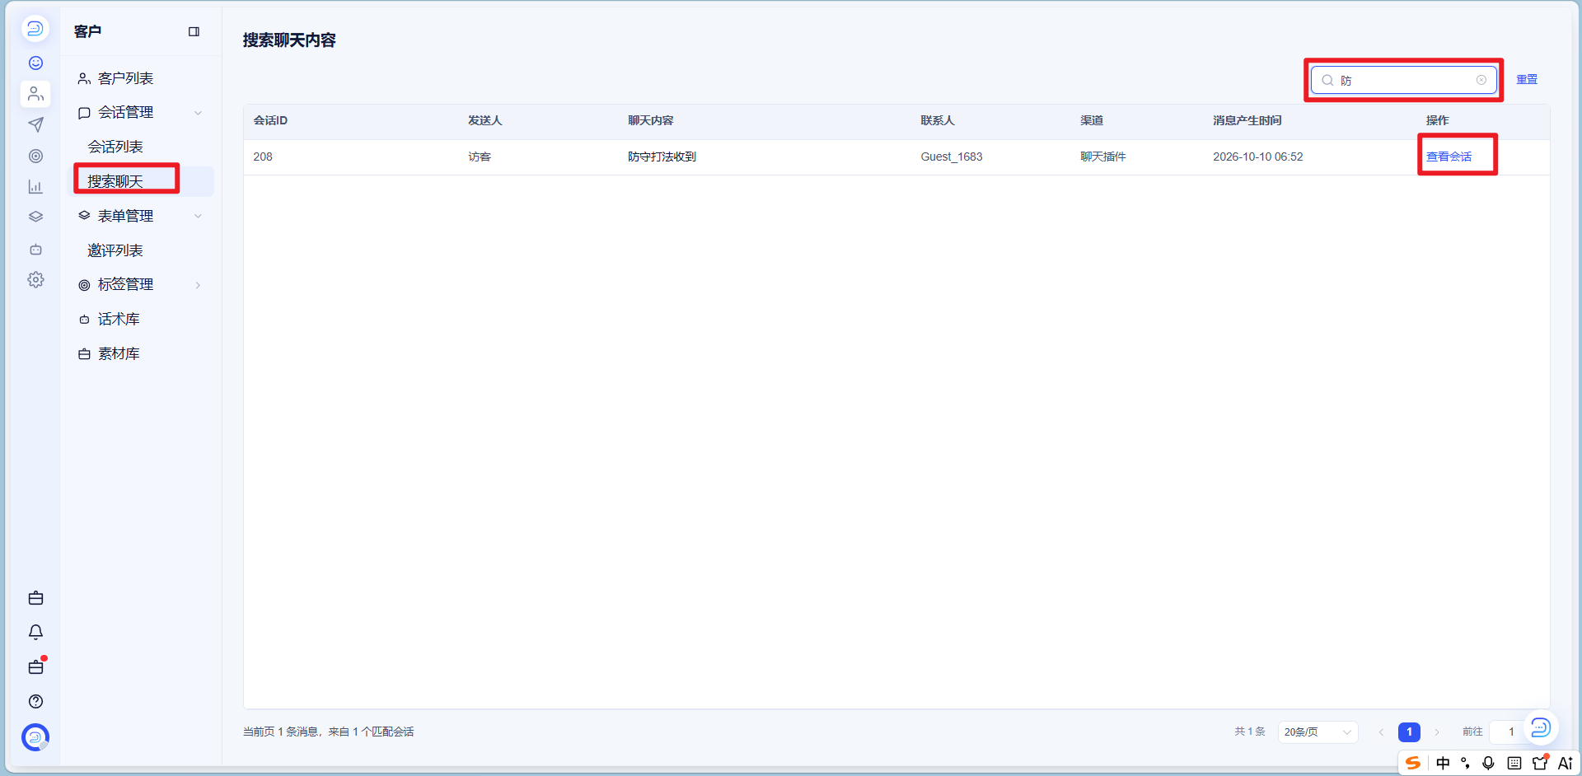This screenshot has height=776, width=1582.
Task: Open the smiley face chat icon
Action: point(35,63)
